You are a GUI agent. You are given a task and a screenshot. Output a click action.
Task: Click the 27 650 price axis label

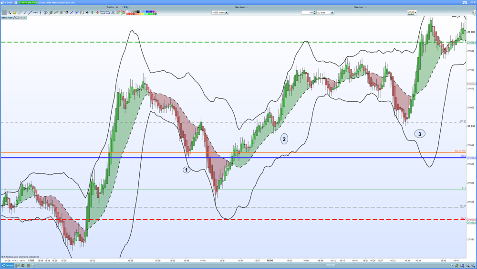click(471, 126)
